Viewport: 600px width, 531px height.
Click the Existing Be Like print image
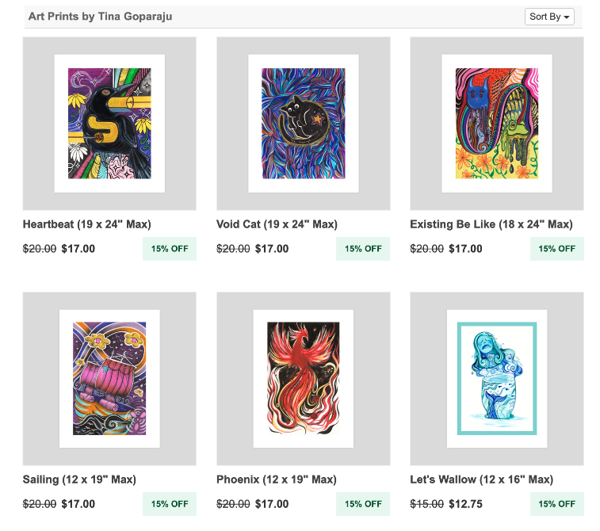click(496, 123)
